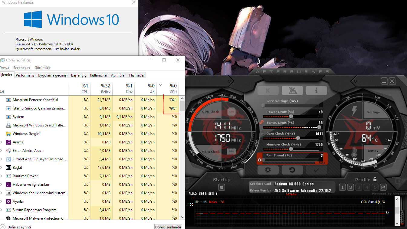Open Afterburner settings gear button
Viewport: 407px width, 229px height.
pyautogui.click(x=268, y=170)
